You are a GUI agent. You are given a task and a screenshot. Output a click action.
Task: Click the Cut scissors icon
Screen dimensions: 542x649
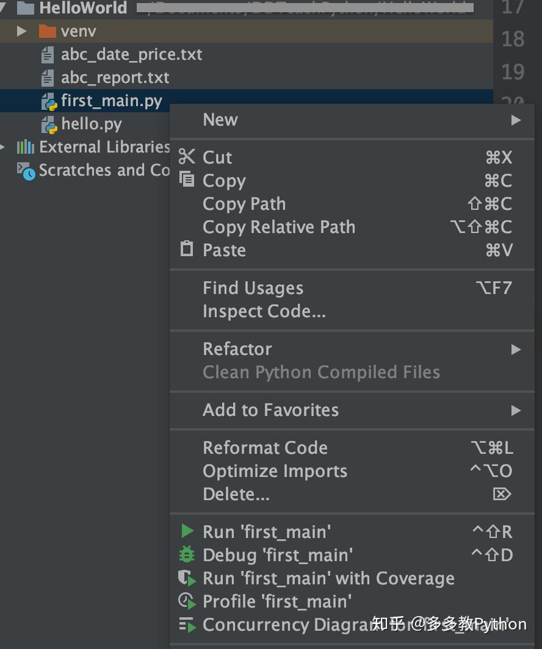pyautogui.click(x=186, y=157)
